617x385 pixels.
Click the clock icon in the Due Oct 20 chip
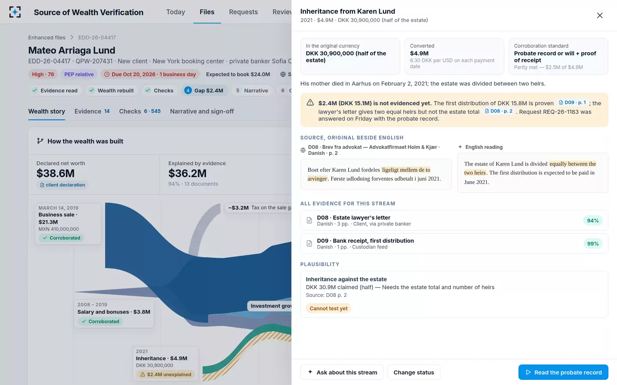pyautogui.click(x=107, y=74)
